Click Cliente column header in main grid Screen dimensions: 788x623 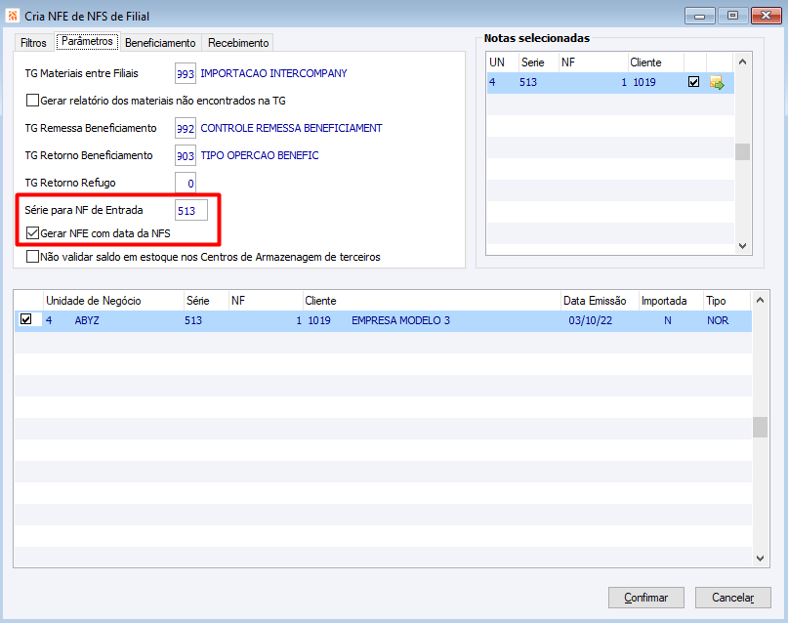[432, 301]
